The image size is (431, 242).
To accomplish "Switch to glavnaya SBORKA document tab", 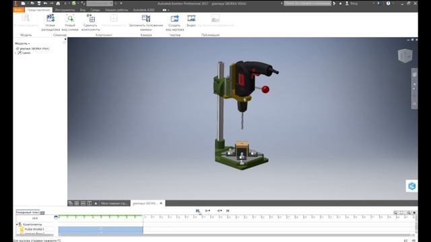I will point(145,203).
